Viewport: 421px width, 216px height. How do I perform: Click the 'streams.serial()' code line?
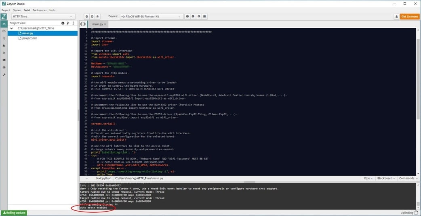[x=104, y=124]
